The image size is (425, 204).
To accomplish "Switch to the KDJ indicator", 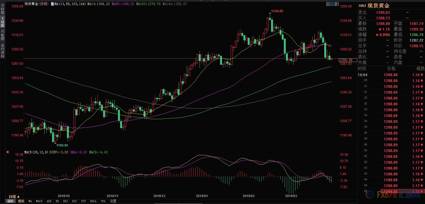I will coord(65,201).
